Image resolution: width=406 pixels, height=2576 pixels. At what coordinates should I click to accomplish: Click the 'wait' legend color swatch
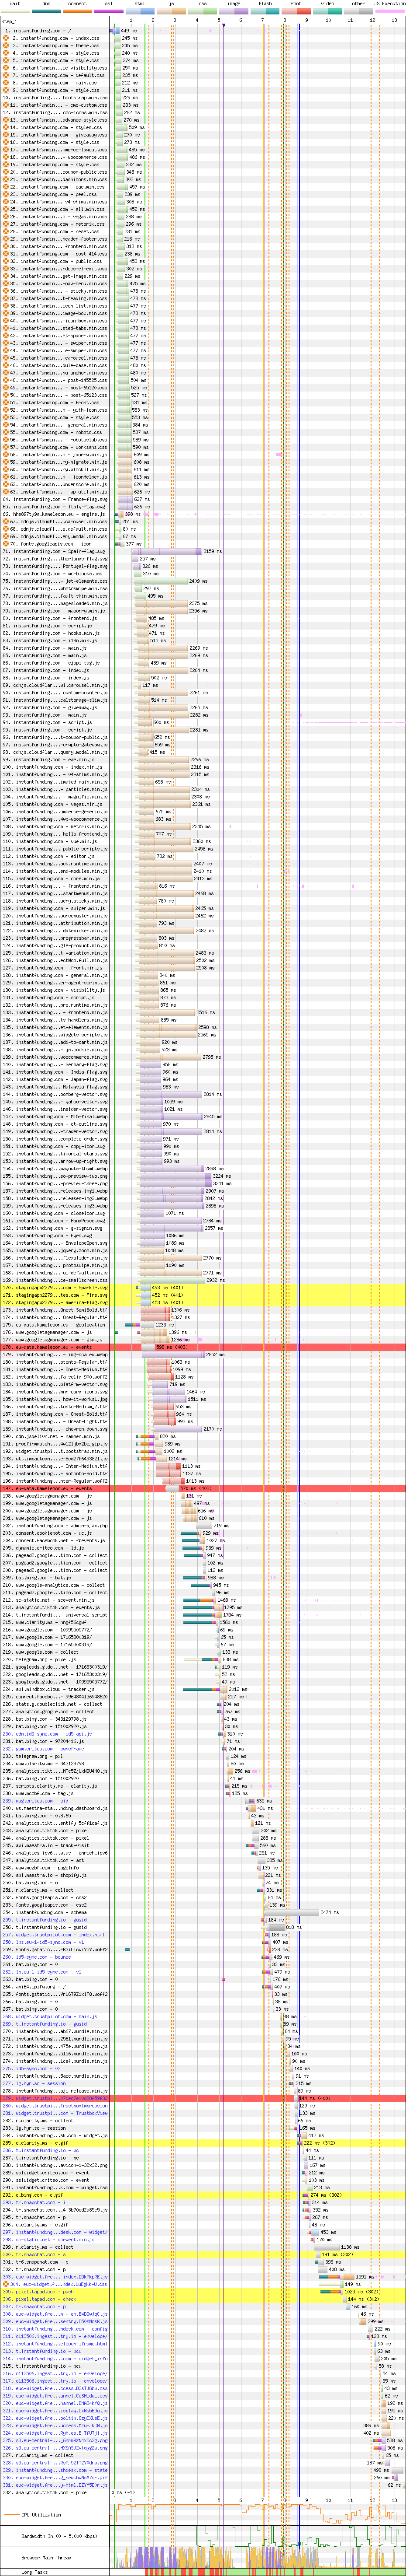point(15,11)
